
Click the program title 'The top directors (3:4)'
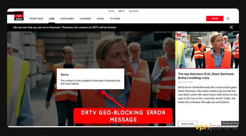coord(206,76)
